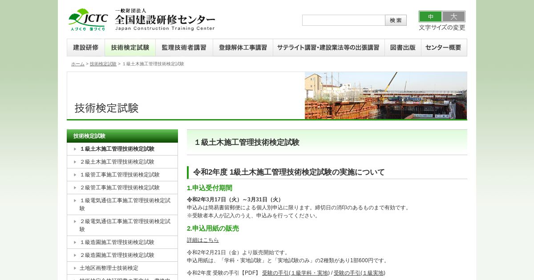Open 受験の手引(１級学科・実地) PDF link
The width and height of the screenshot is (534, 280).
click(x=296, y=273)
